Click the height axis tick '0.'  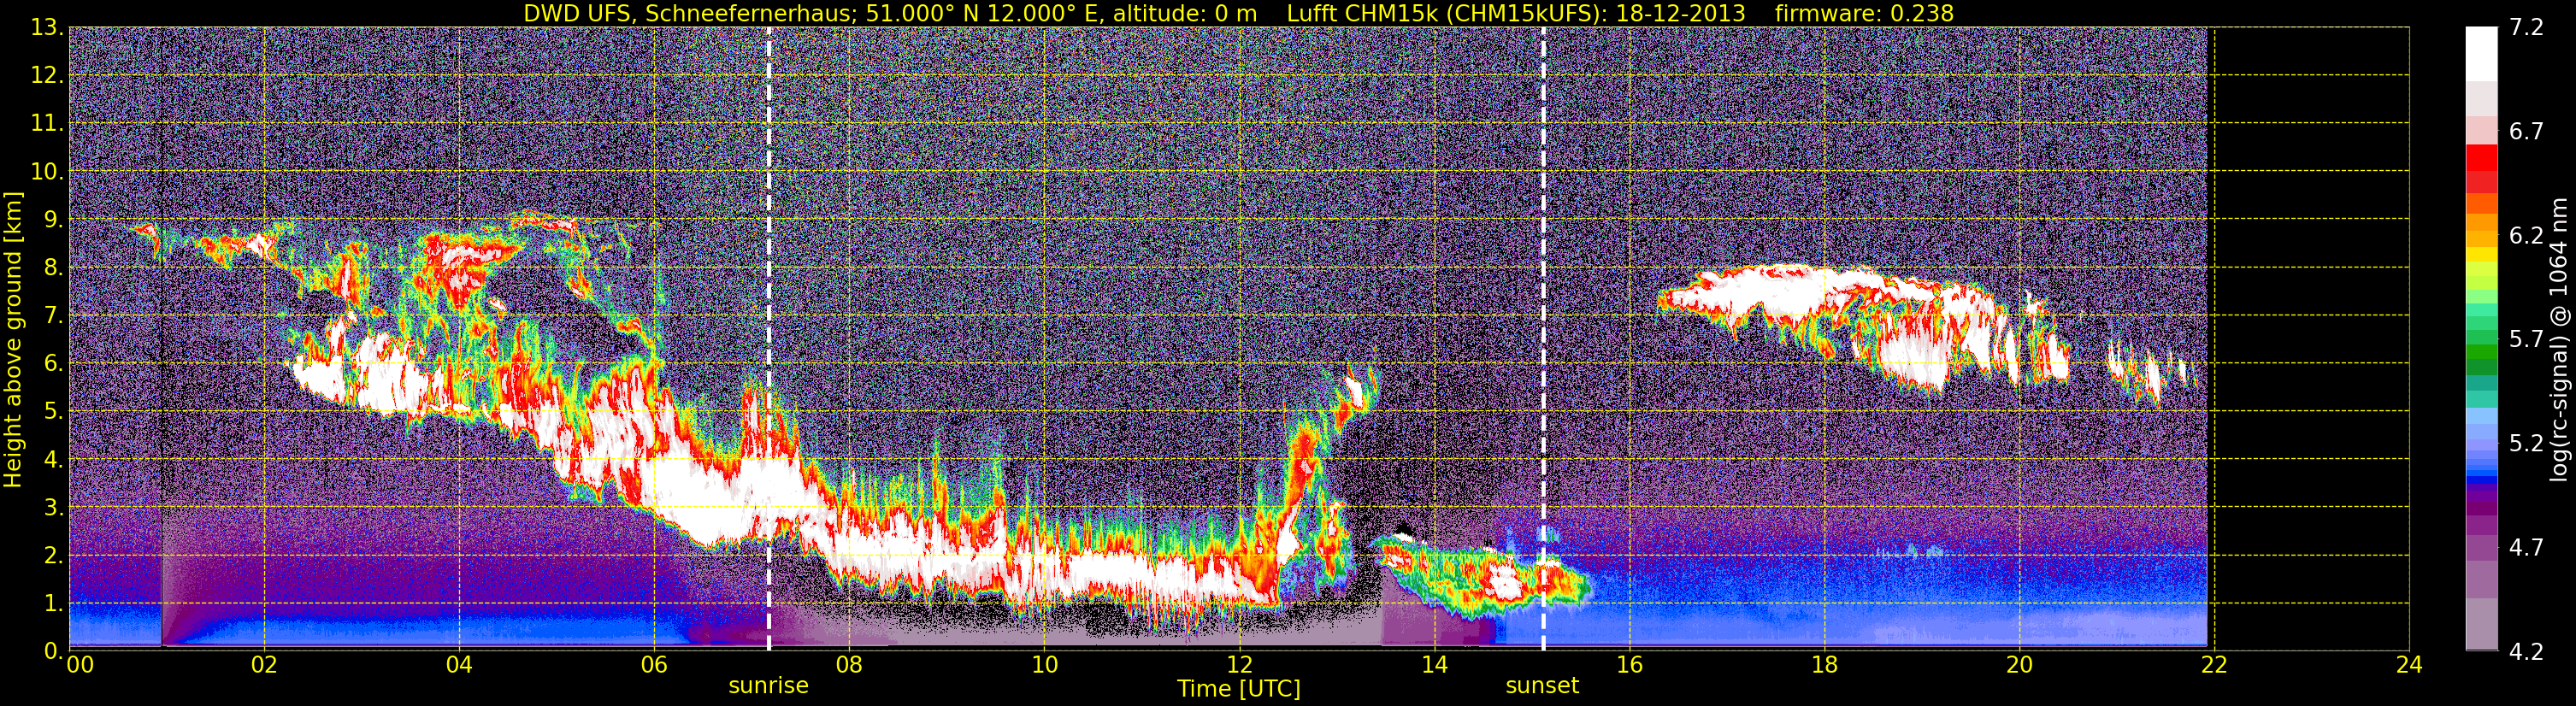click(54, 651)
